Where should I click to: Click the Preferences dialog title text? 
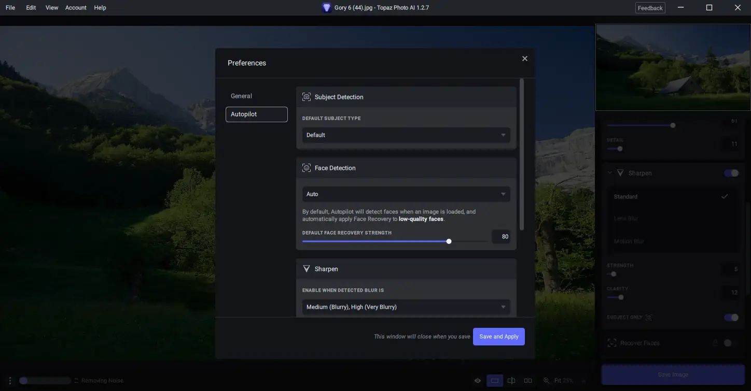pos(247,63)
